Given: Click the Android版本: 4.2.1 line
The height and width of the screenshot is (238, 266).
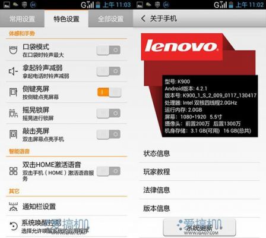Looking at the screenshot, I should point(186,89).
